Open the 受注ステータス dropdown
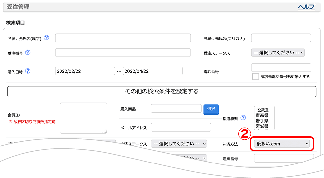The width and height of the screenshot is (324, 178). click(278, 53)
